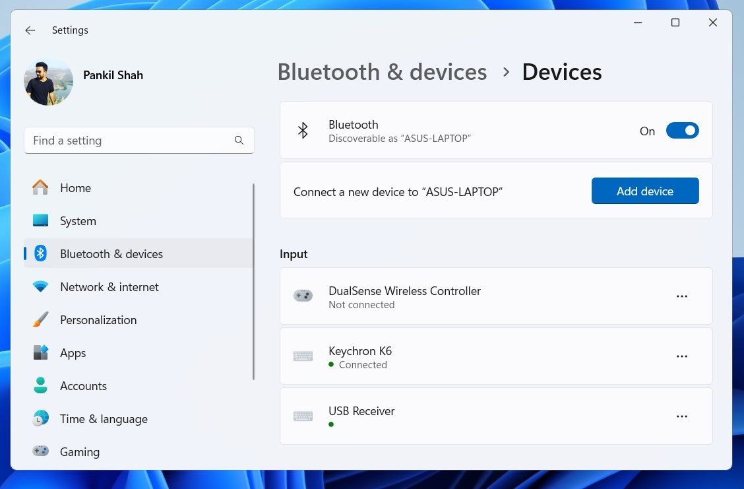The height and width of the screenshot is (489, 744).
Task: Open options menu for DualSense Wireless Controller
Action: click(x=682, y=296)
